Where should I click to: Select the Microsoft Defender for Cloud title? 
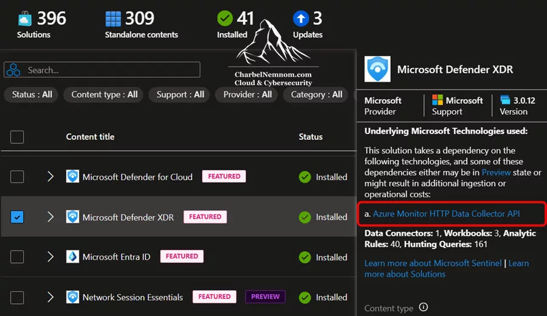click(x=137, y=177)
